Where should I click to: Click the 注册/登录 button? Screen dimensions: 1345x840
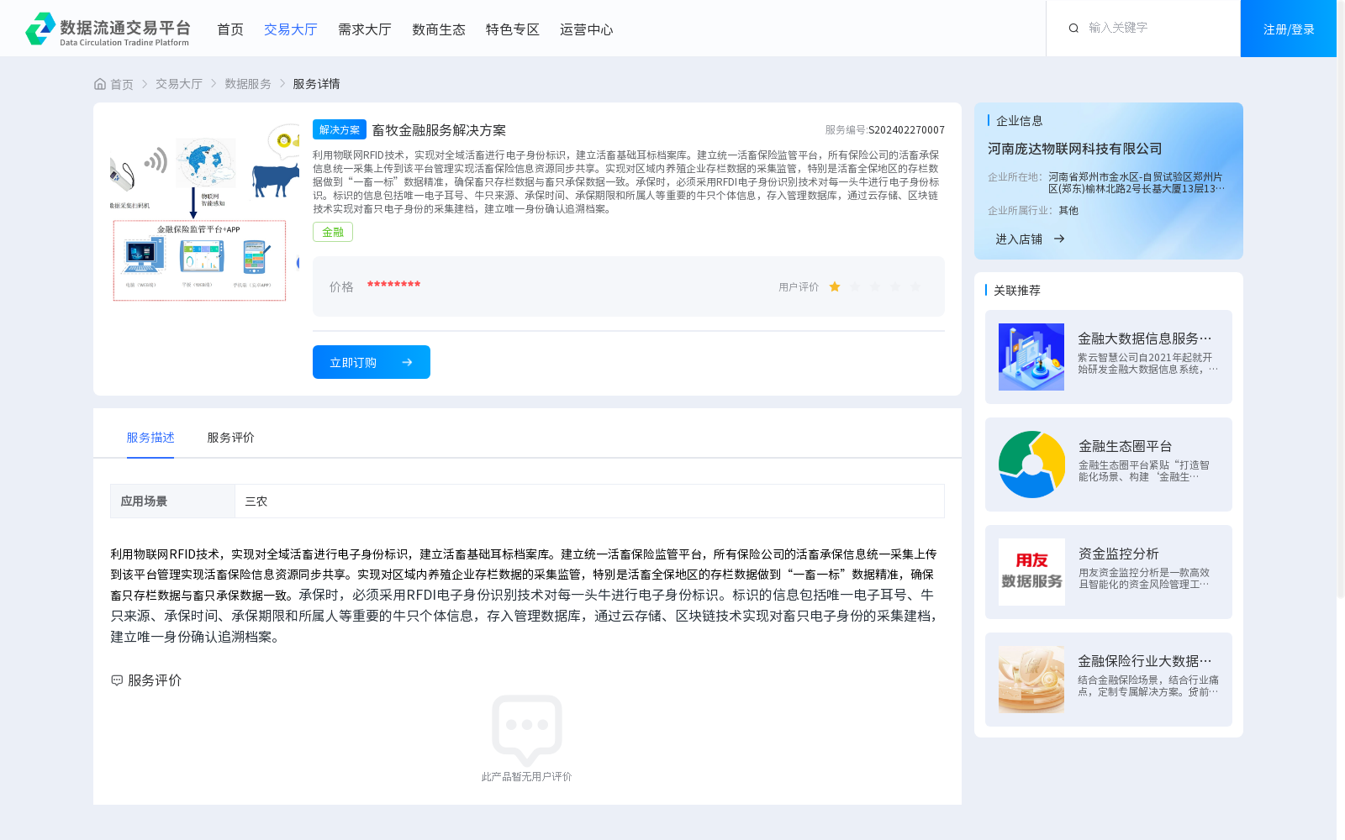1289,29
